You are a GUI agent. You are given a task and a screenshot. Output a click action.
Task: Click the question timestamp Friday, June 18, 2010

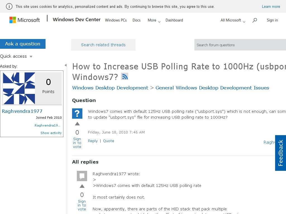(x=116, y=132)
